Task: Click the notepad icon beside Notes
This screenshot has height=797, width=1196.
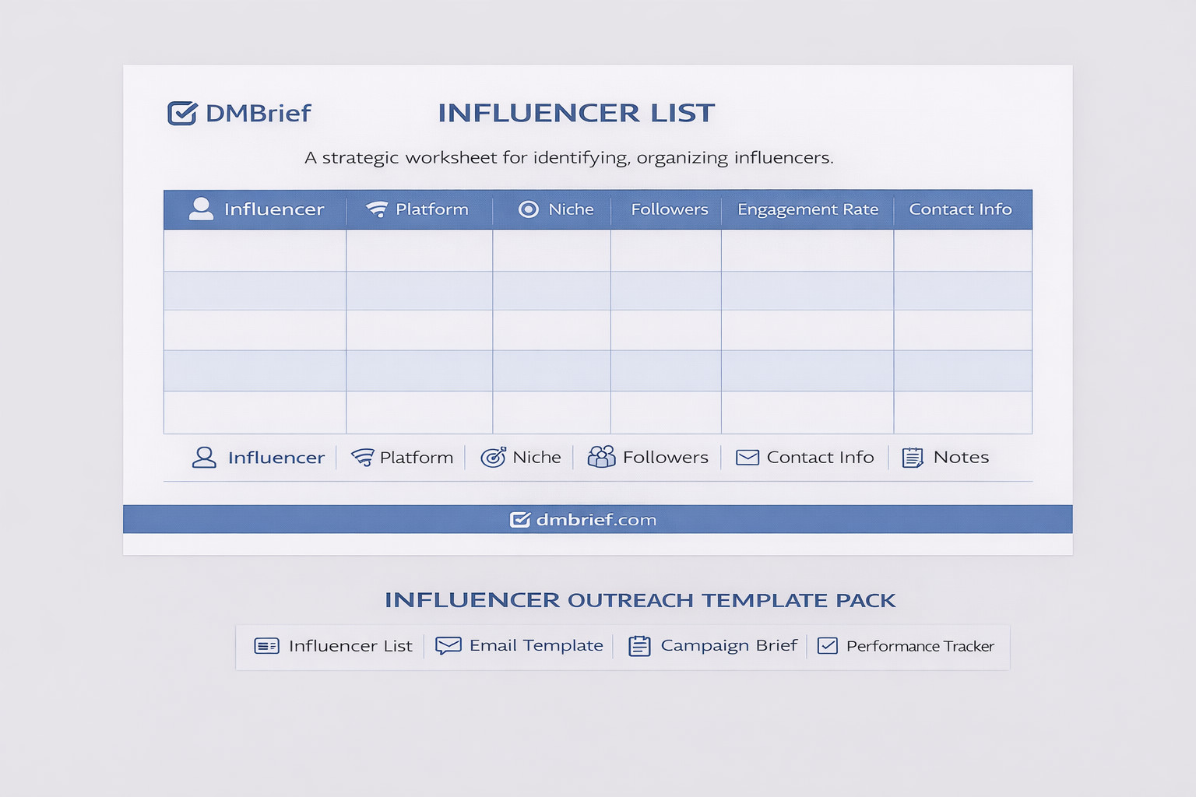Action: click(913, 458)
